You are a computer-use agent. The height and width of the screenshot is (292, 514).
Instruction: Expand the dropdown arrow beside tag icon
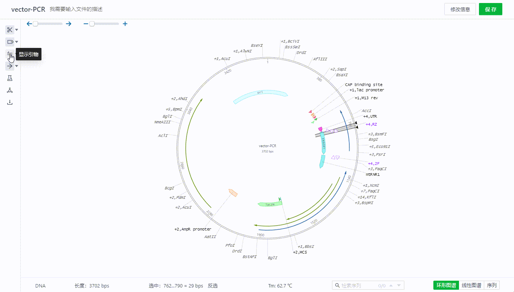(17, 42)
